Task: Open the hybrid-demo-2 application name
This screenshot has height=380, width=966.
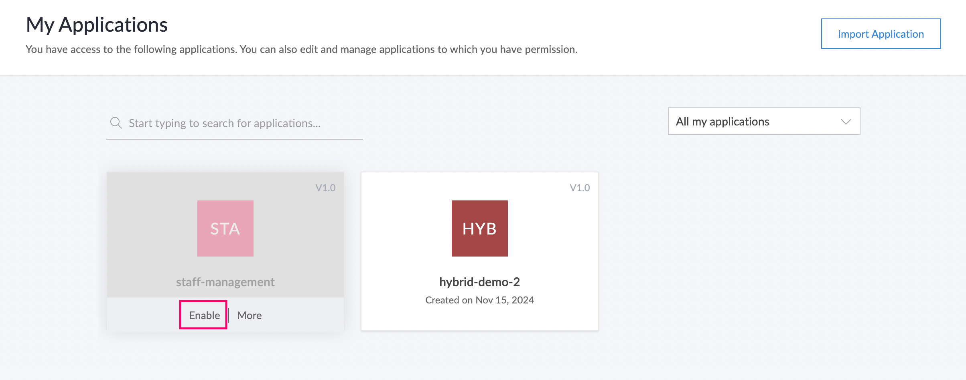Action: [x=479, y=282]
